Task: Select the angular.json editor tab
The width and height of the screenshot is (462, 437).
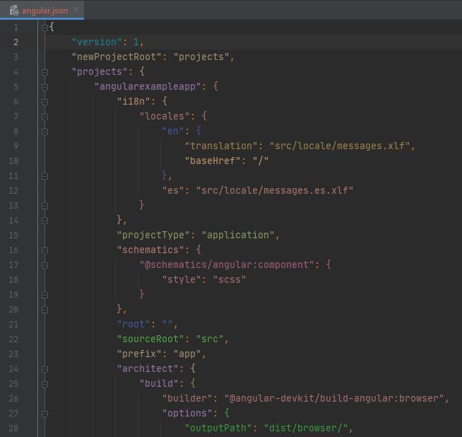Action: click(42, 11)
